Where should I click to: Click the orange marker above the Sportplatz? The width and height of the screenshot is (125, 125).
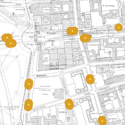[x=69, y=104]
